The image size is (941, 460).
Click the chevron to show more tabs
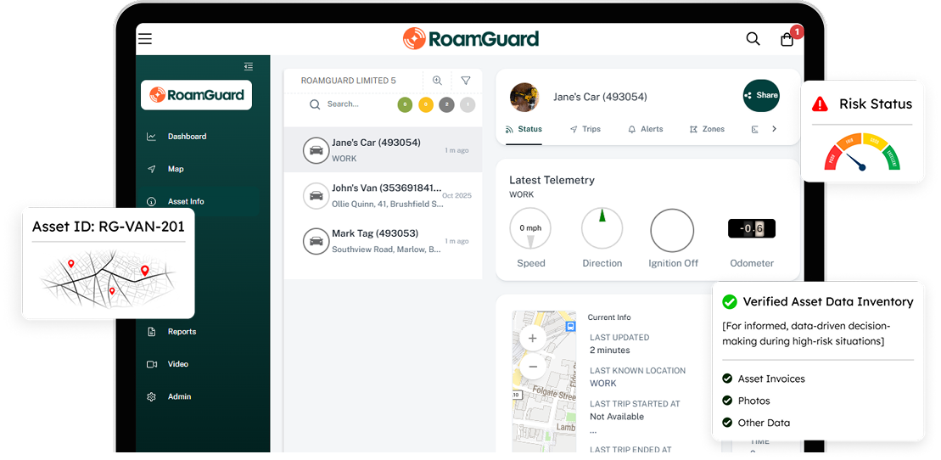pos(774,128)
